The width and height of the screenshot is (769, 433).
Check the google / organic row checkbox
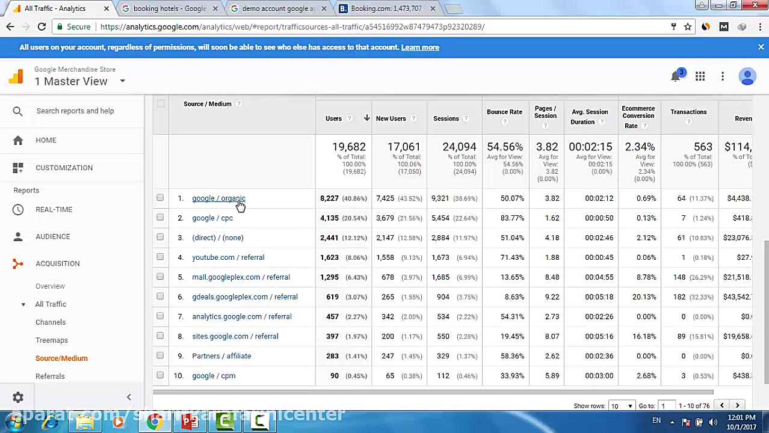point(160,198)
